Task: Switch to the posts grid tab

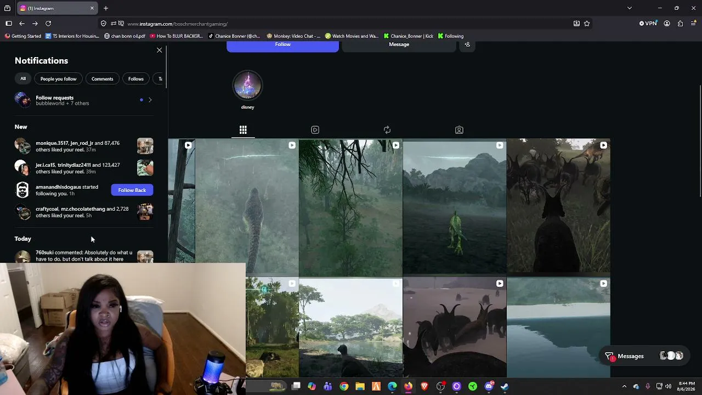Action: (x=243, y=130)
